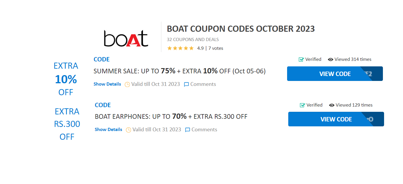The height and width of the screenshot is (184, 403).
Task: Click clock icon on Summer Sale coupon
Action: coord(127,84)
